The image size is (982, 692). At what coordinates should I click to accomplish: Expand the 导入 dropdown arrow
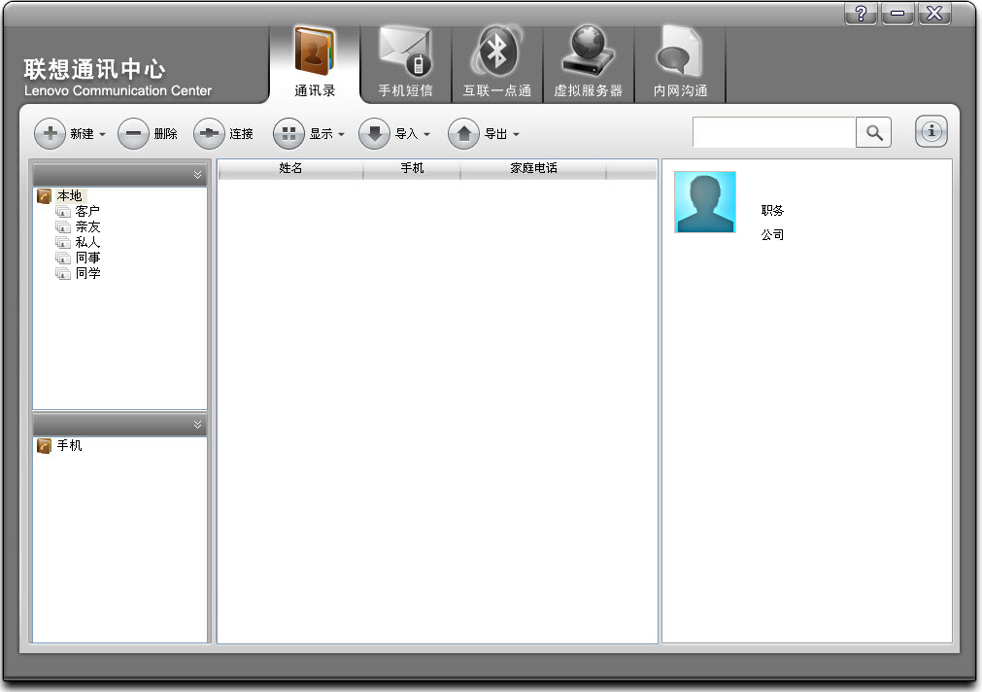tap(426, 134)
